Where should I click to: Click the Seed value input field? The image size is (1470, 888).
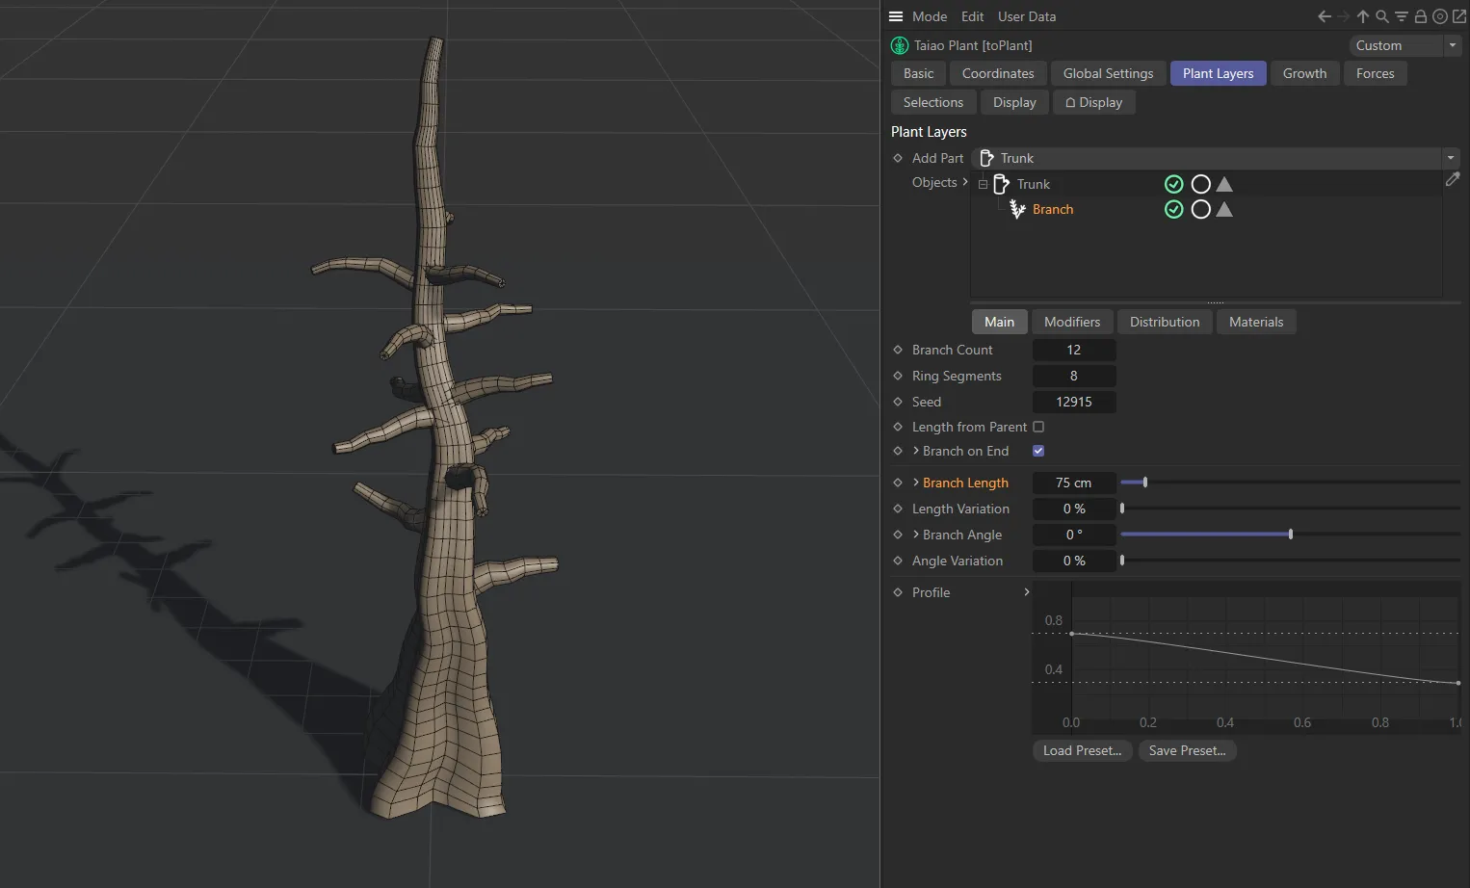[1074, 402]
